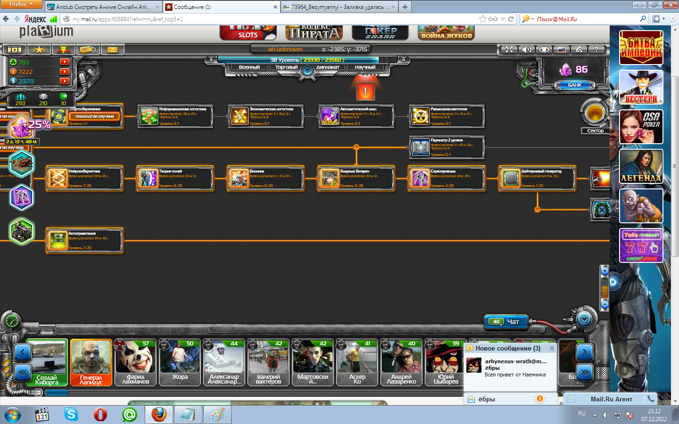Click the red exclamation alert icon

(365, 91)
